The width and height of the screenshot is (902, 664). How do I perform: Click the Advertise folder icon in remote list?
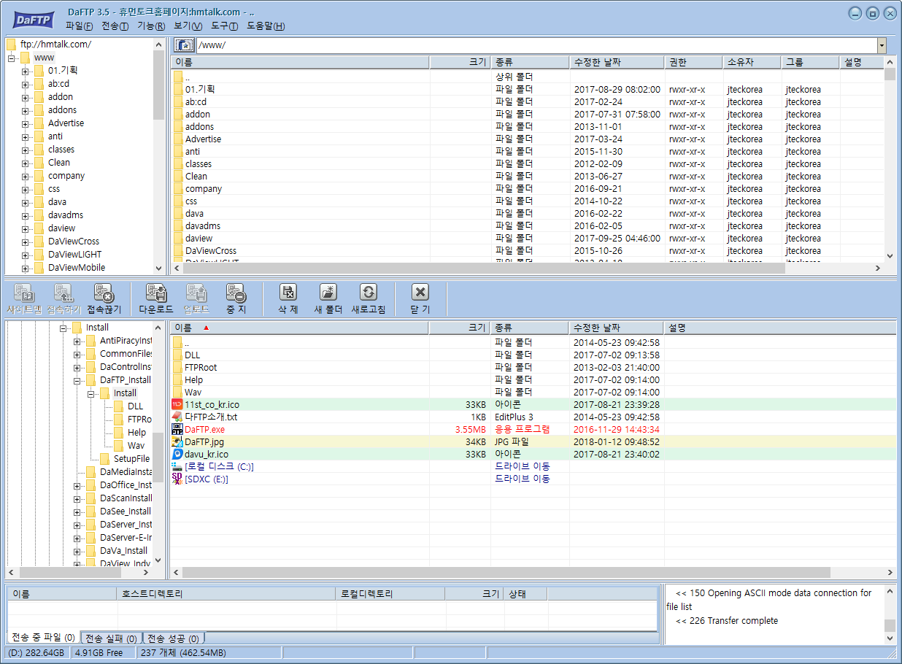(x=178, y=139)
